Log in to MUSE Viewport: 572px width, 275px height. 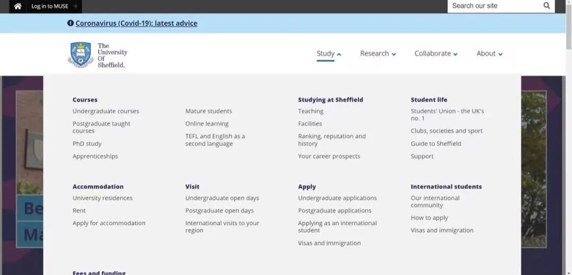pyautogui.click(x=50, y=6)
